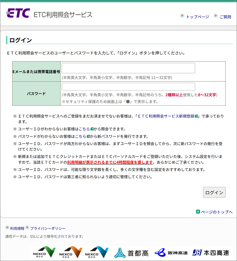The image size is (237, 261).
Task: Click the arrow icon beside ご質問
Action: point(216,16)
